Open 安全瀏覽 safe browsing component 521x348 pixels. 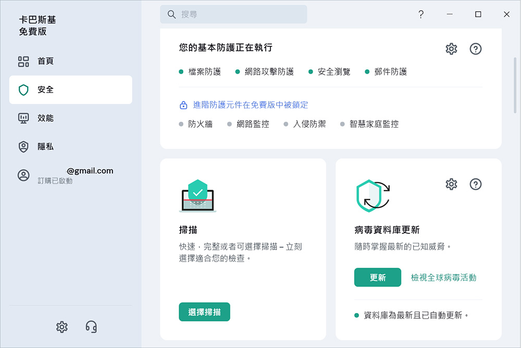pos(330,72)
